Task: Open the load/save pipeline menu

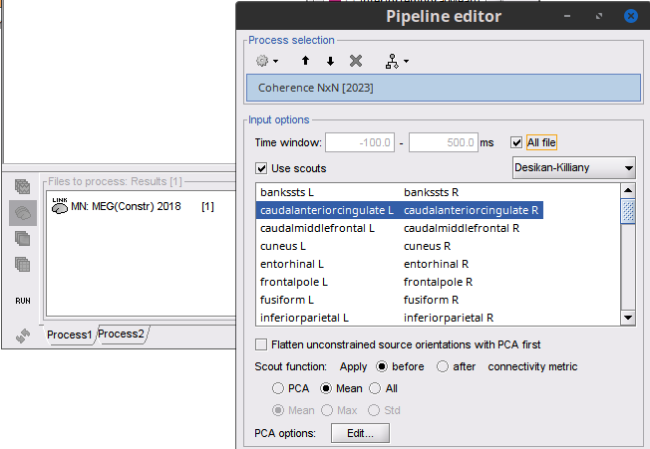Action: click(396, 61)
